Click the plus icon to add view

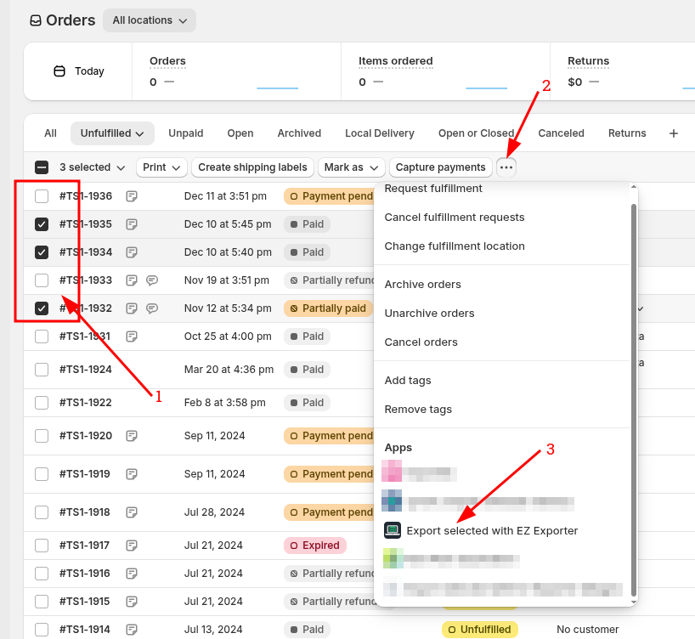674,133
